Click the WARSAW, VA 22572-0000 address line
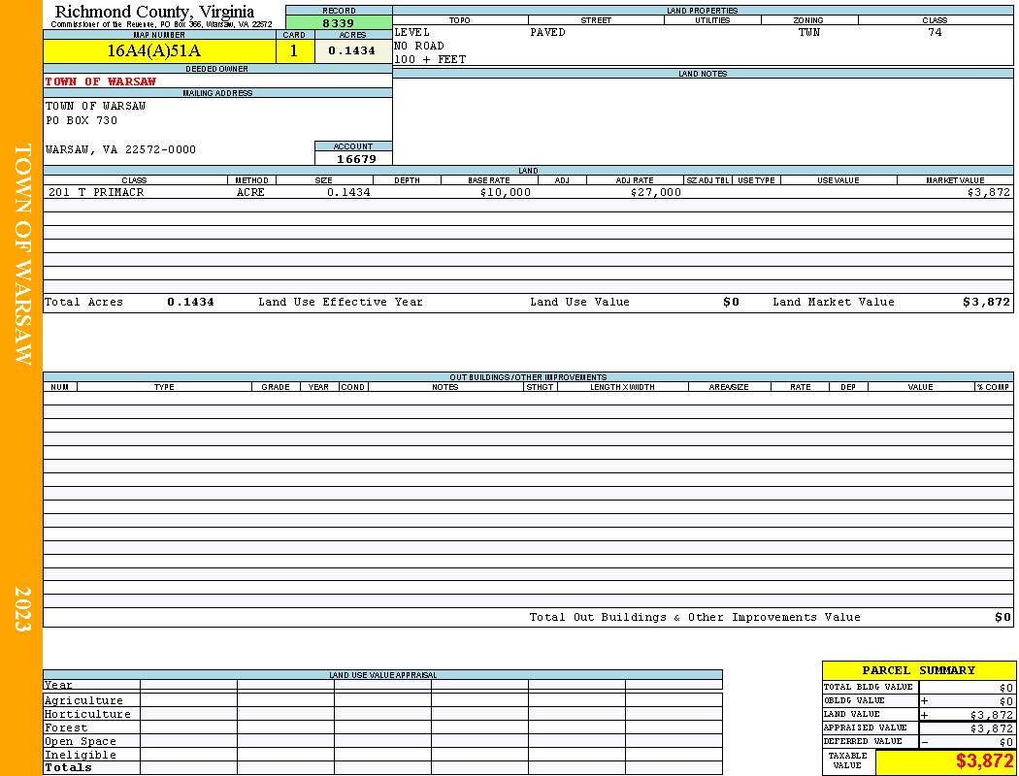This screenshot has height=776, width=1019. click(x=120, y=149)
